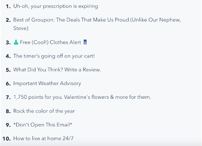
Task: Click the word 'Steve)' on the wrapped line
Action: tap(21, 28)
